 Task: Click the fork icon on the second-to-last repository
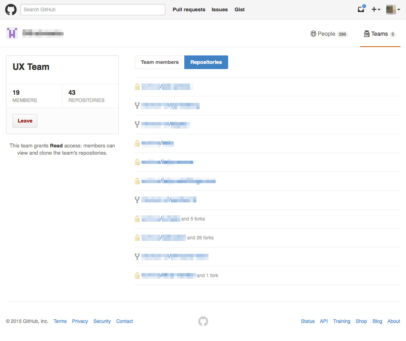pos(137,256)
